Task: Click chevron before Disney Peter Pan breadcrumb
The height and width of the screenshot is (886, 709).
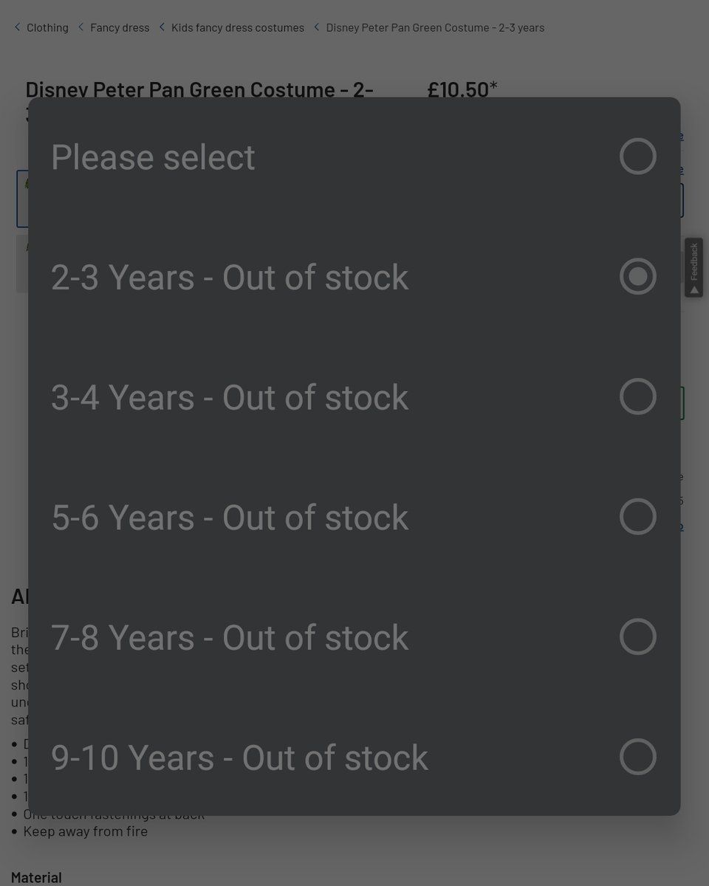Action: 317,27
